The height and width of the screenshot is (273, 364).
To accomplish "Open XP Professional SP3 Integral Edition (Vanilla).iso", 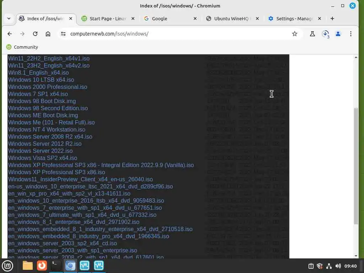I will click(x=101, y=165).
